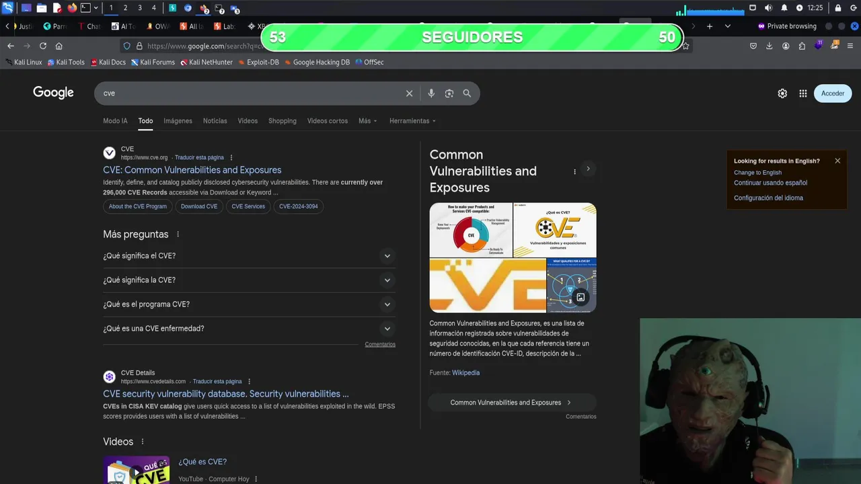The width and height of the screenshot is (861, 484).
Task: Open the file manager panel icon
Action: pyautogui.click(x=41, y=8)
